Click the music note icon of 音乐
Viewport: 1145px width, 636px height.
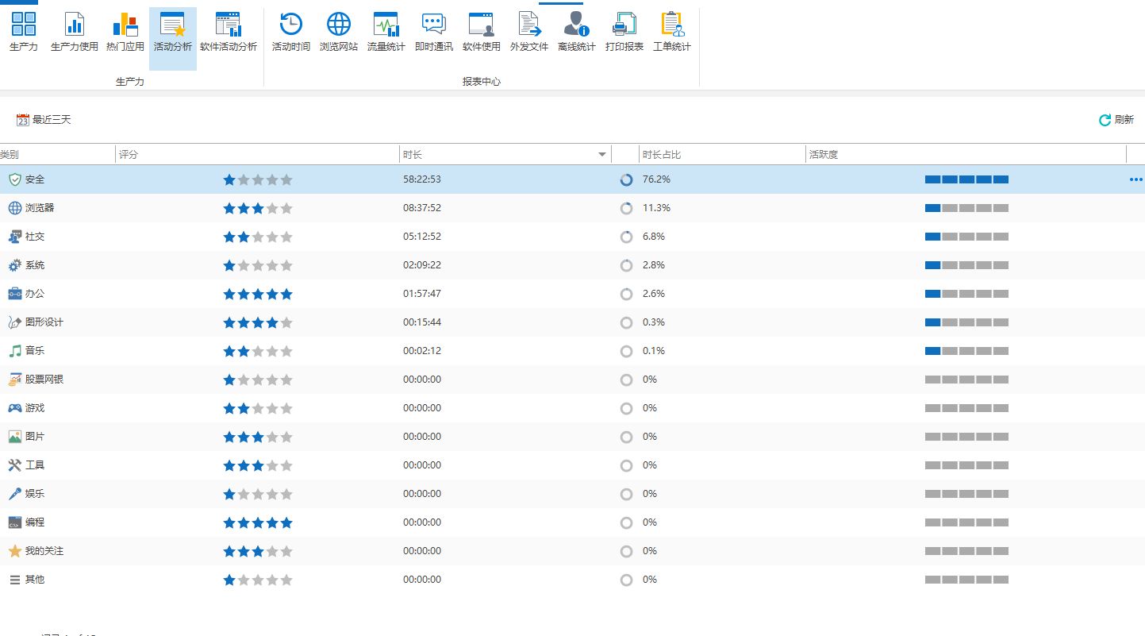pyautogui.click(x=15, y=351)
